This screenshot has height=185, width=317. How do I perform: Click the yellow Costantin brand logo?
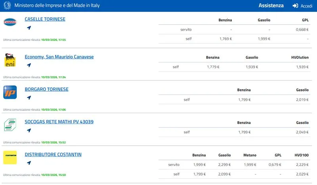coord(10,157)
